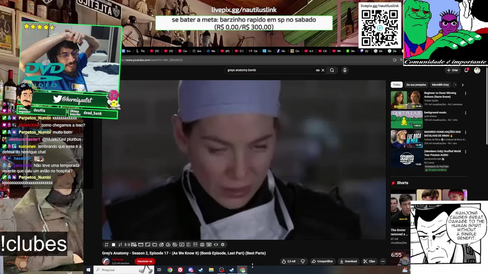Open the account avatar menu
This screenshot has width=488, height=274.
tap(477, 70)
